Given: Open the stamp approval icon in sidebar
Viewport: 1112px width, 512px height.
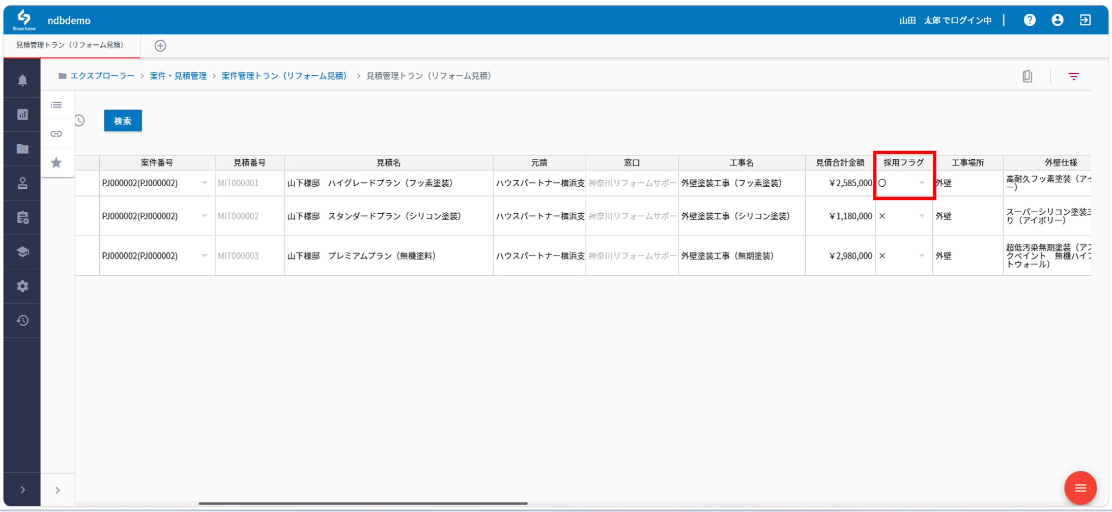Looking at the screenshot, I should click(x=22, y=183).
